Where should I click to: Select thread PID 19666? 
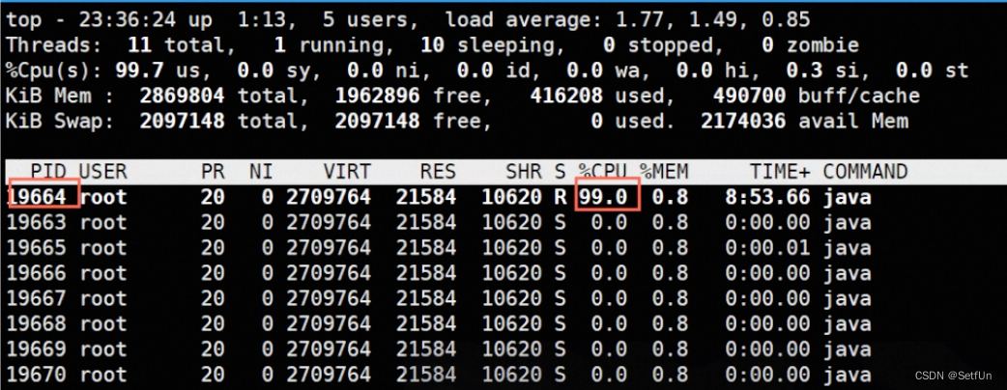37,273
